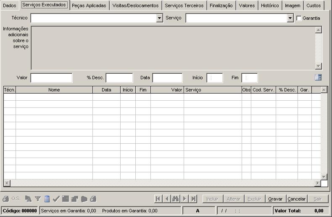Jump to the last record
The image size is (332, 217).
coord(193,199)
